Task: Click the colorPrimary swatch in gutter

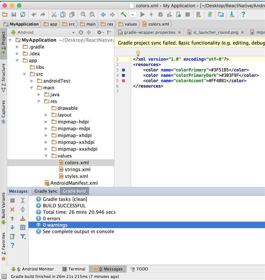Action: tap(123, 70)
